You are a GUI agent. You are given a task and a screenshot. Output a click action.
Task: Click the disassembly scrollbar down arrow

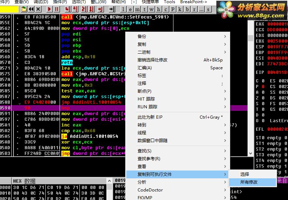point(250,153)
